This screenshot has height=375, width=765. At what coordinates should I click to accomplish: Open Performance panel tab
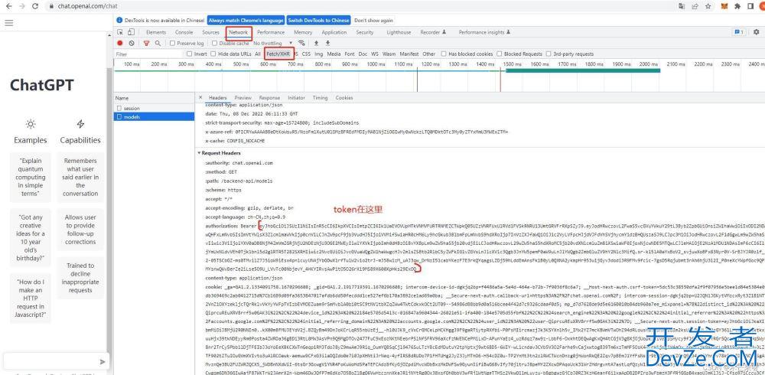point(271,32)
